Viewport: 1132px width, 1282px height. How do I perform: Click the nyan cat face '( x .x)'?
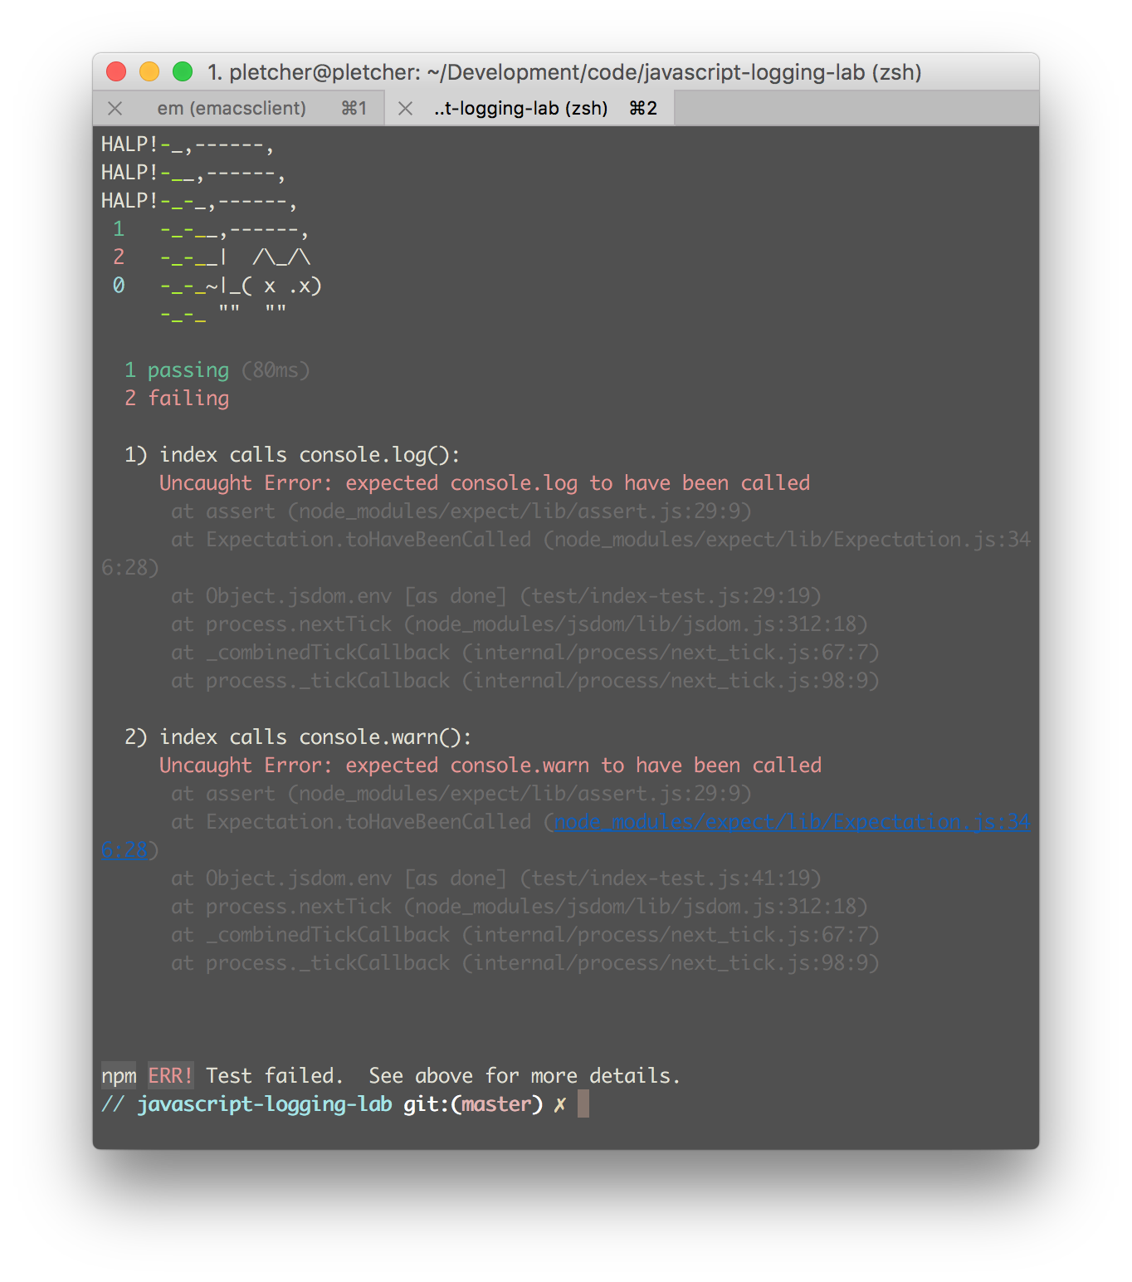pyautogui.click(x=281, y=286)
